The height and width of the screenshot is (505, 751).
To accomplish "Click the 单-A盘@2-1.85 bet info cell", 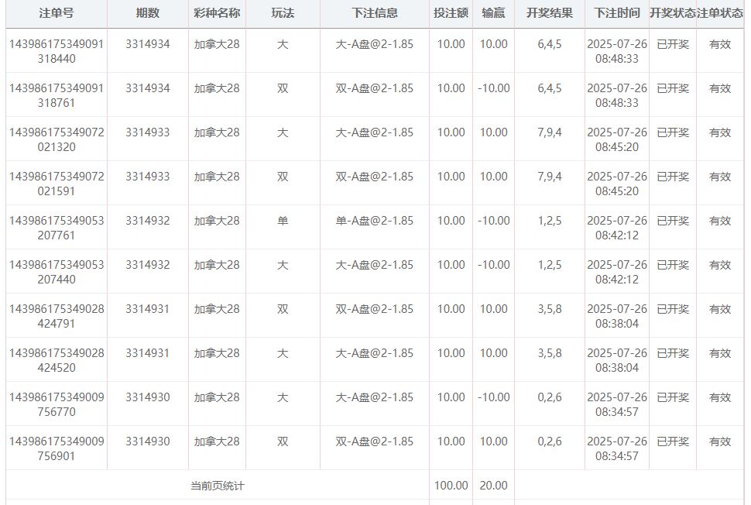I will (x=375, y=221).
